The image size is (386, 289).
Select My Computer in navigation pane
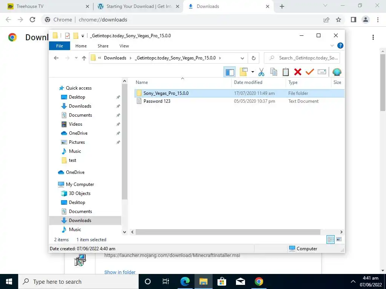(80, 184)
